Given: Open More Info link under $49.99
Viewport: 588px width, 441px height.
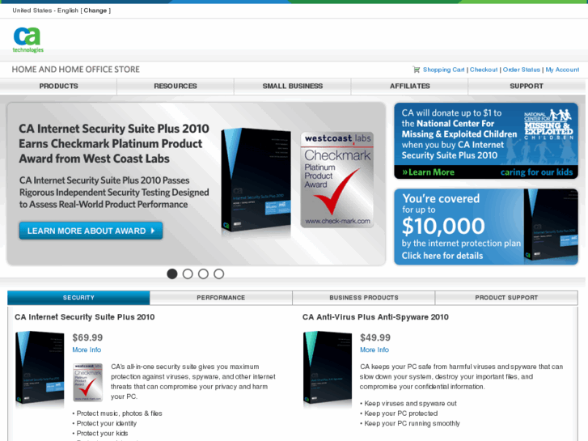Looking at the screenshot, I should 374,350.
